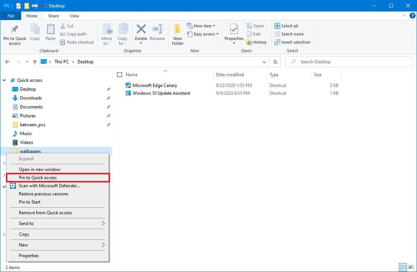This screenshot has height=272, width=417.
Task: Click the Paste shortcut icon
Action: coord(77,42)
